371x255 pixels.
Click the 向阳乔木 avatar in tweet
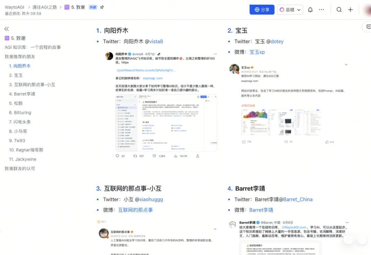tap(109, 56)
